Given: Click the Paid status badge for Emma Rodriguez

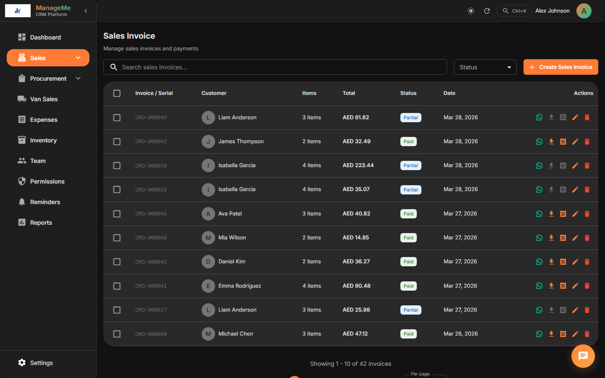Looking at the screenshot, I should (408, 286).
